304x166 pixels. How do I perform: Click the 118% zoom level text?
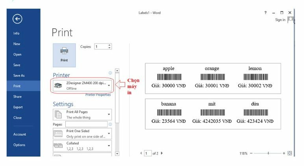pos(243,153)
